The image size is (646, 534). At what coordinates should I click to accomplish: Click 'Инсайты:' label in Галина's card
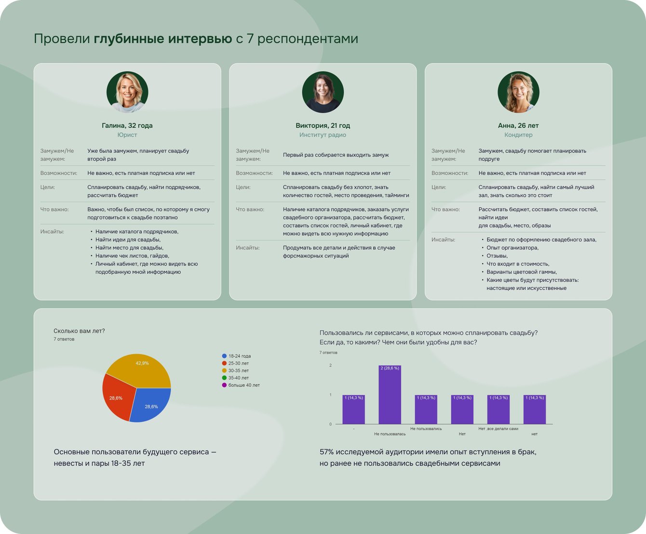52,231
